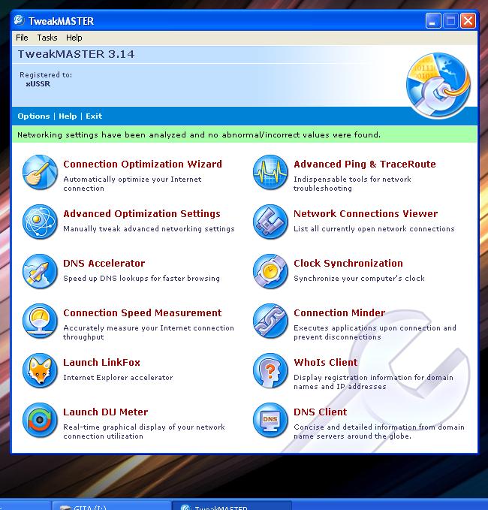The width and height of the screenshot is (488, 510).
Task: Launch DNS Accelerator title link
Action: (x=104, y=263)
